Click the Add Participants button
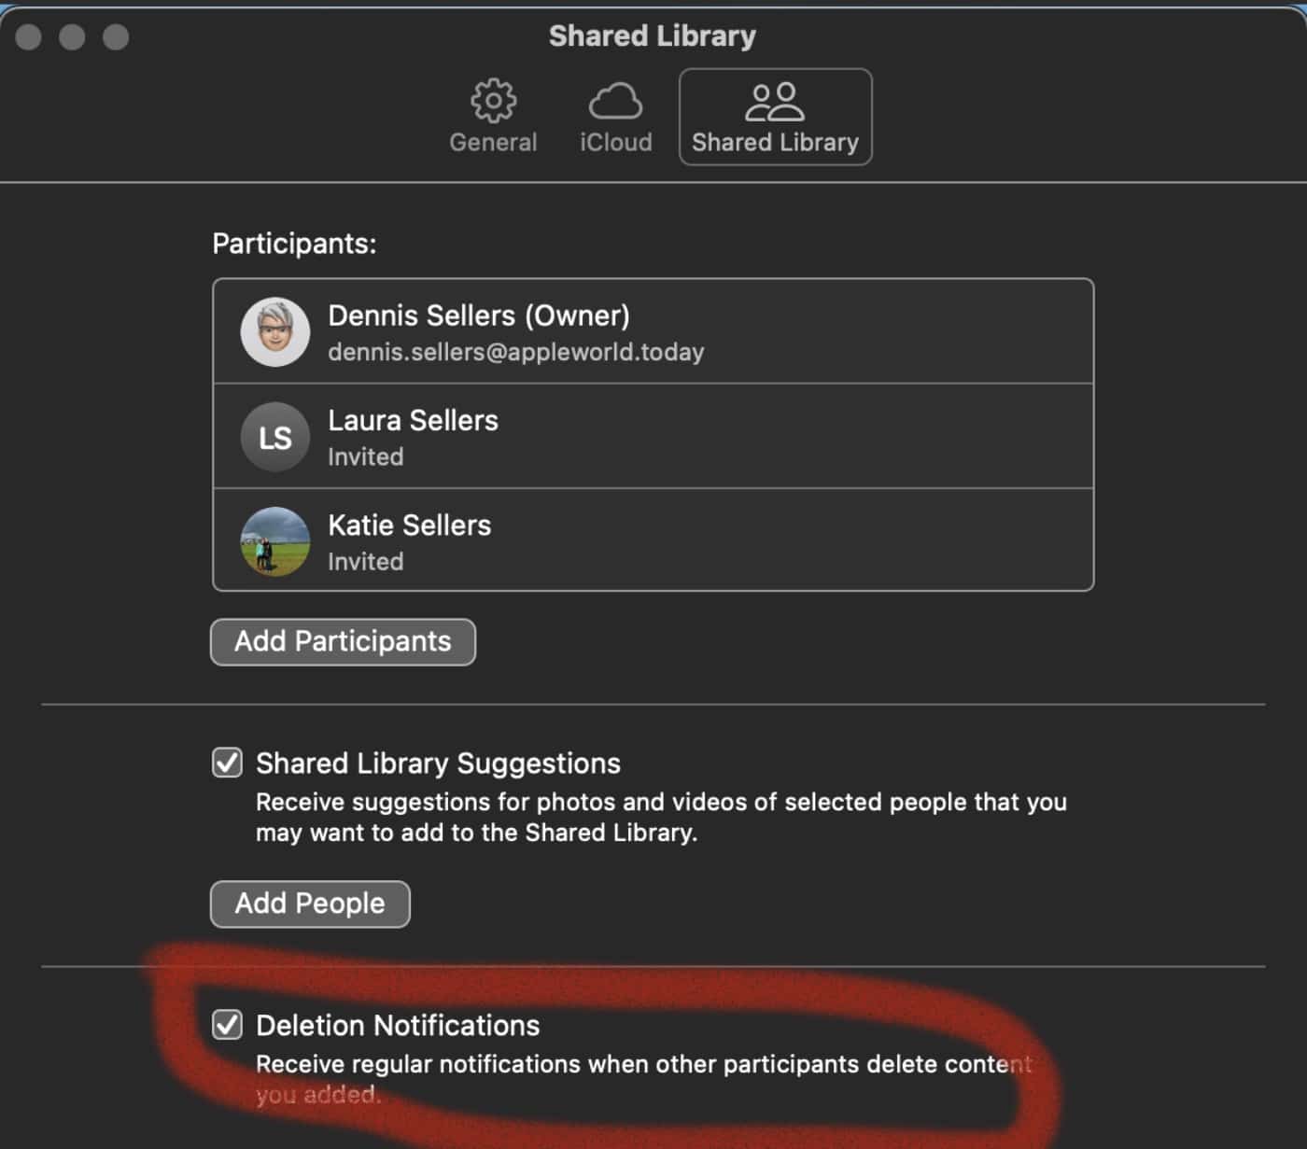Viewport: 1307px width, 1149px height. (343, 642)
